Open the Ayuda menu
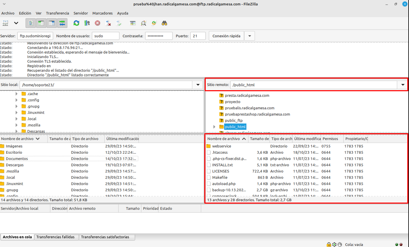 click(x=123, y=13)
